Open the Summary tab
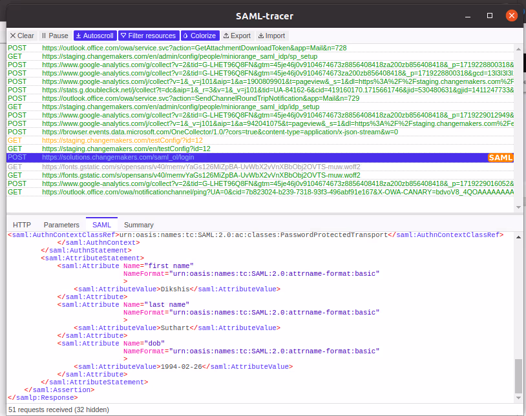Viewport: 526px width, 416px height. [x=138, y=225]
